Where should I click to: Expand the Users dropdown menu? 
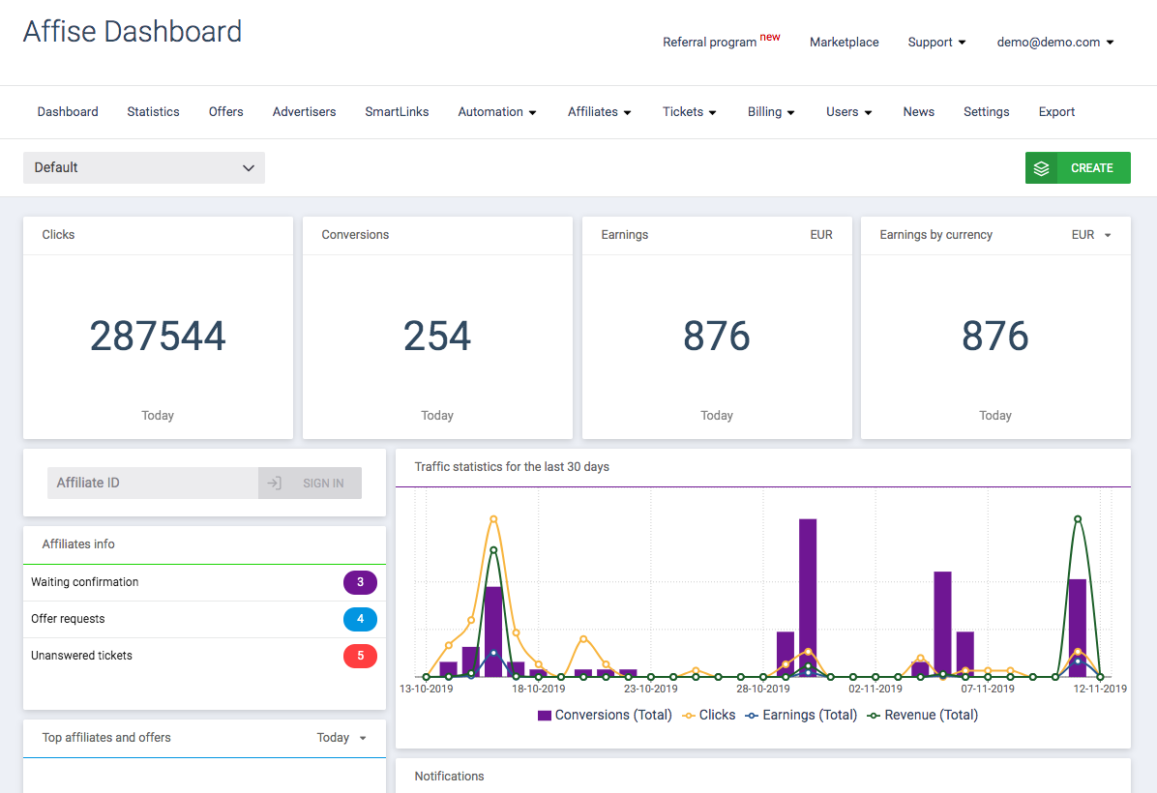(x=848, y=112)
